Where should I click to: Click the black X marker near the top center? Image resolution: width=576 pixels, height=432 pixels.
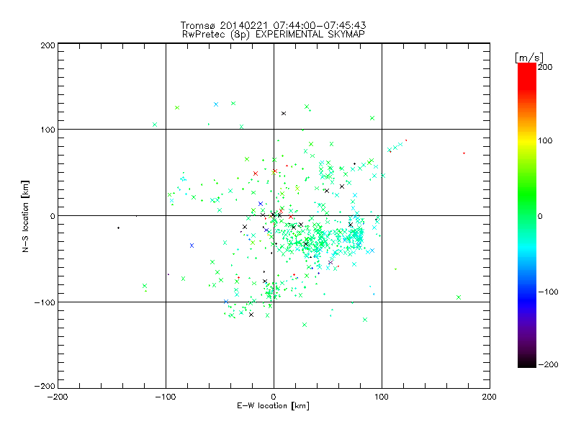pos(284,114)
